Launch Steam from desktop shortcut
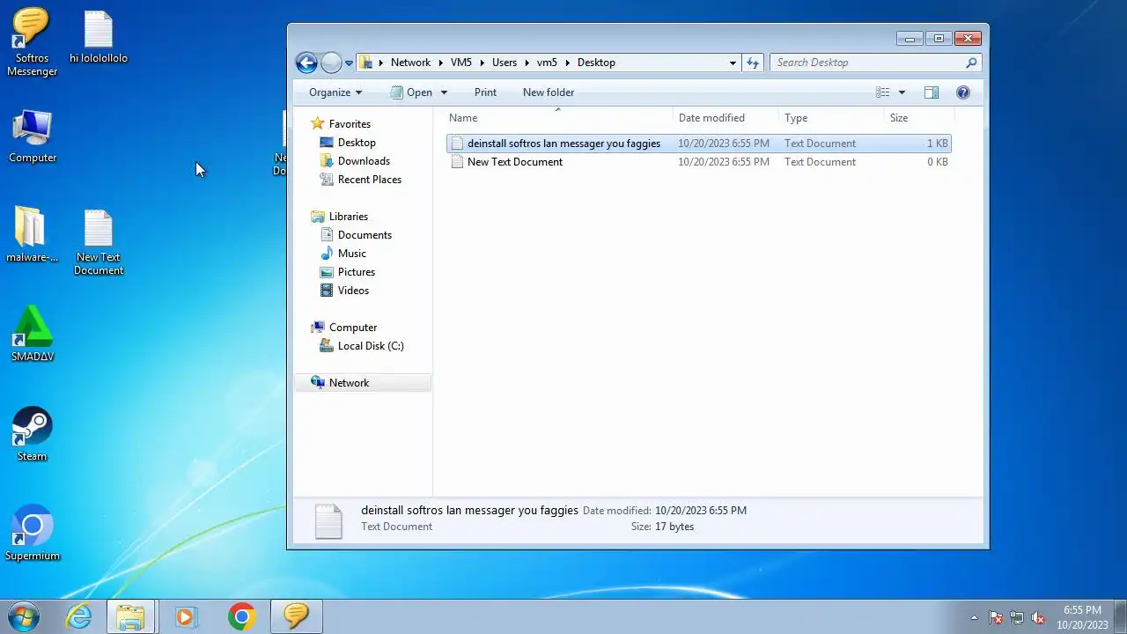1127x634 pixels. tap(32, 434)
